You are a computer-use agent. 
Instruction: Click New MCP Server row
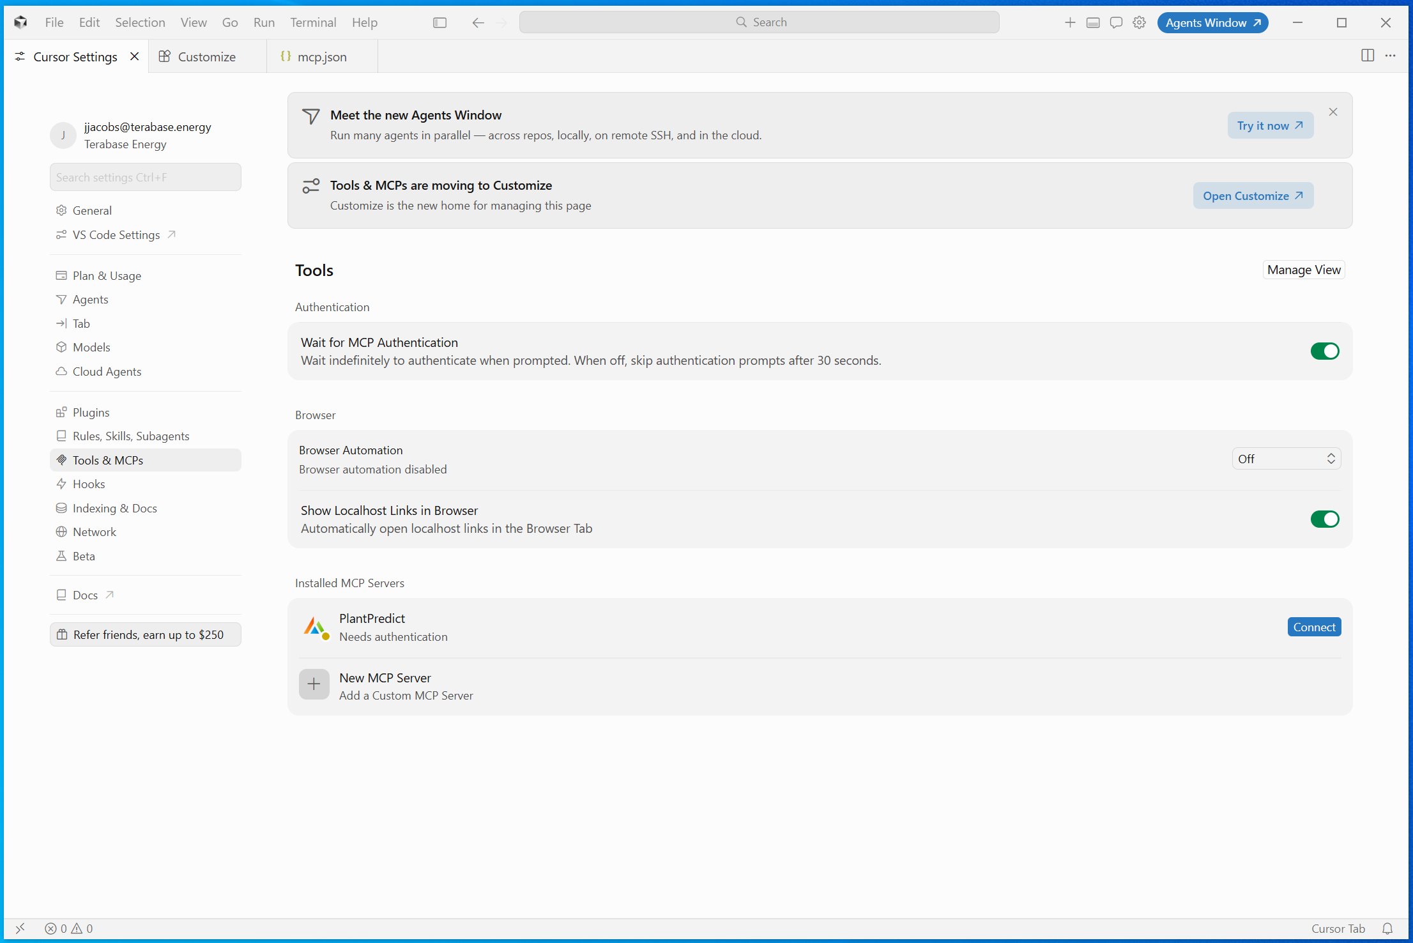820,686
